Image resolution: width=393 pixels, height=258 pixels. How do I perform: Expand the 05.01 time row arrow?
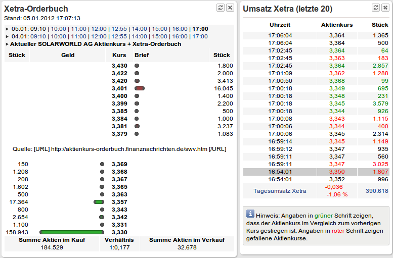tap(7, 29)
